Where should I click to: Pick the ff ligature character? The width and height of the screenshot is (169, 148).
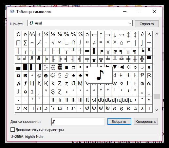[53, 100]
